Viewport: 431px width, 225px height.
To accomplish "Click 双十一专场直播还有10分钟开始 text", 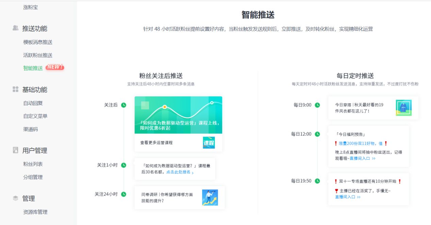I will 368,181.
